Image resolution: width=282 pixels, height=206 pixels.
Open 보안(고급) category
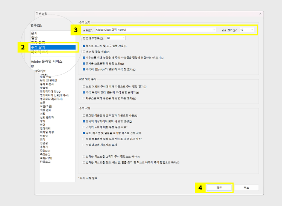(46, 106)
